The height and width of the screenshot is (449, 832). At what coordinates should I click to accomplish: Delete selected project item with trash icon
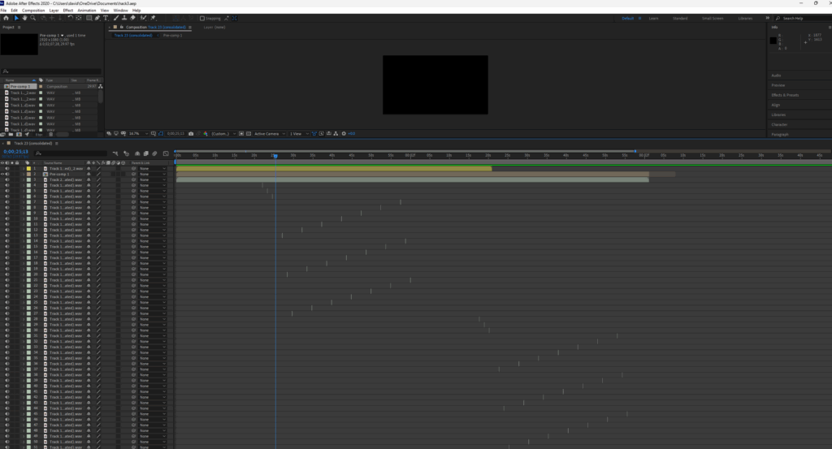51,134
